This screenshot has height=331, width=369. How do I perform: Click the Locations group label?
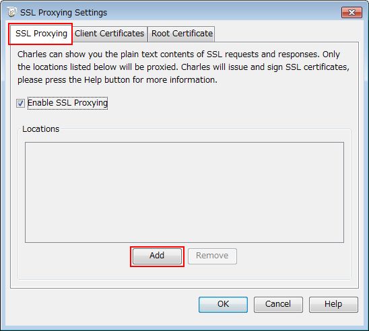(40, 129)
